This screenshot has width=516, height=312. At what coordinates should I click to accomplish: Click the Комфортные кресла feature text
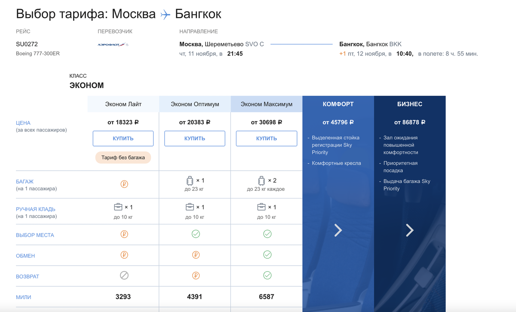pos(336,163)
